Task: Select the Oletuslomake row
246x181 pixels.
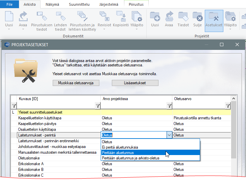Action: (x=29, y=158)
